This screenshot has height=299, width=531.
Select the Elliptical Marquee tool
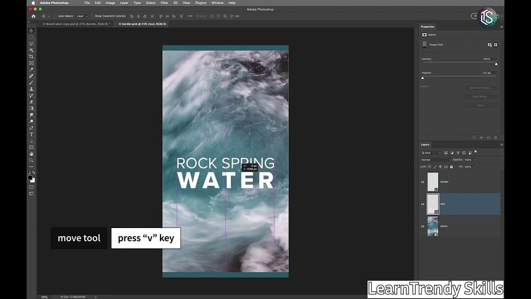(x=31, y=37)
